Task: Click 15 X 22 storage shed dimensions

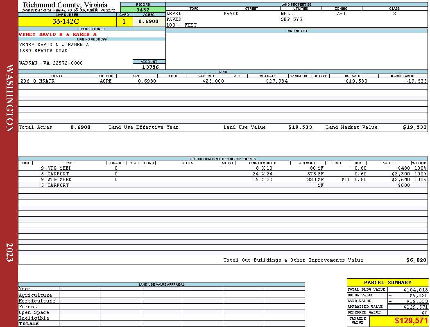Action: (x=263, y=179)
